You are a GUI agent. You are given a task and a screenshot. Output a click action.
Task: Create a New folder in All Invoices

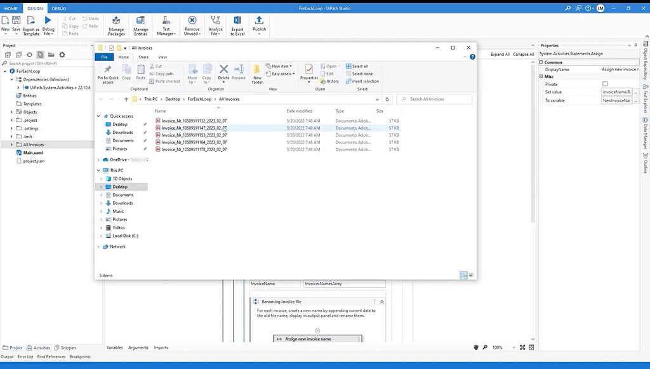coord(258,76)
